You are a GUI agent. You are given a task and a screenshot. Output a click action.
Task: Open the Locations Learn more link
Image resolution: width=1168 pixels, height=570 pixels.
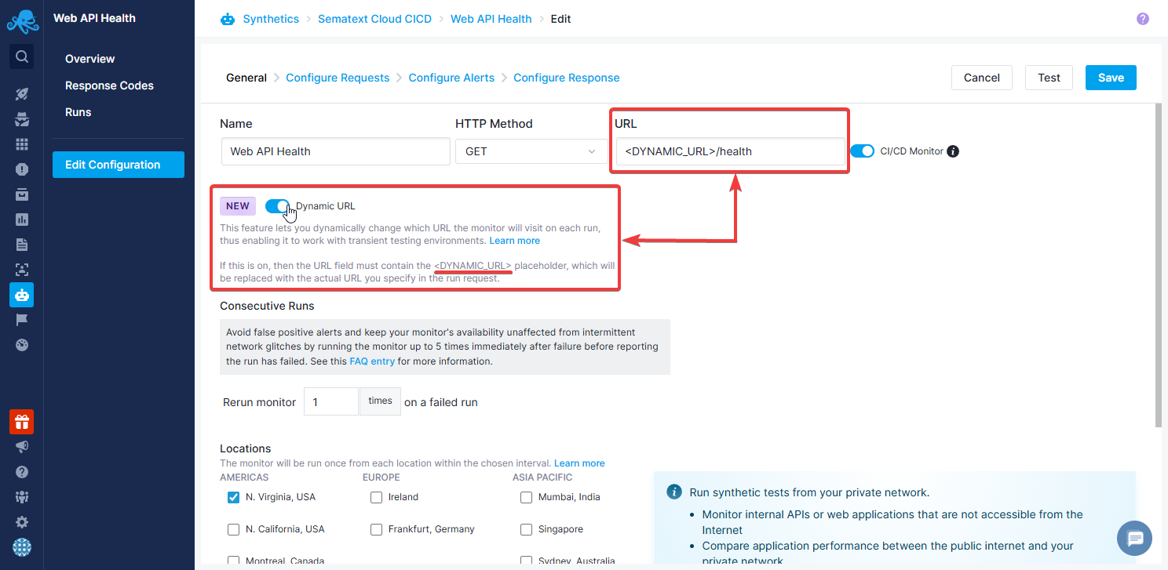[x=579, y=463]
